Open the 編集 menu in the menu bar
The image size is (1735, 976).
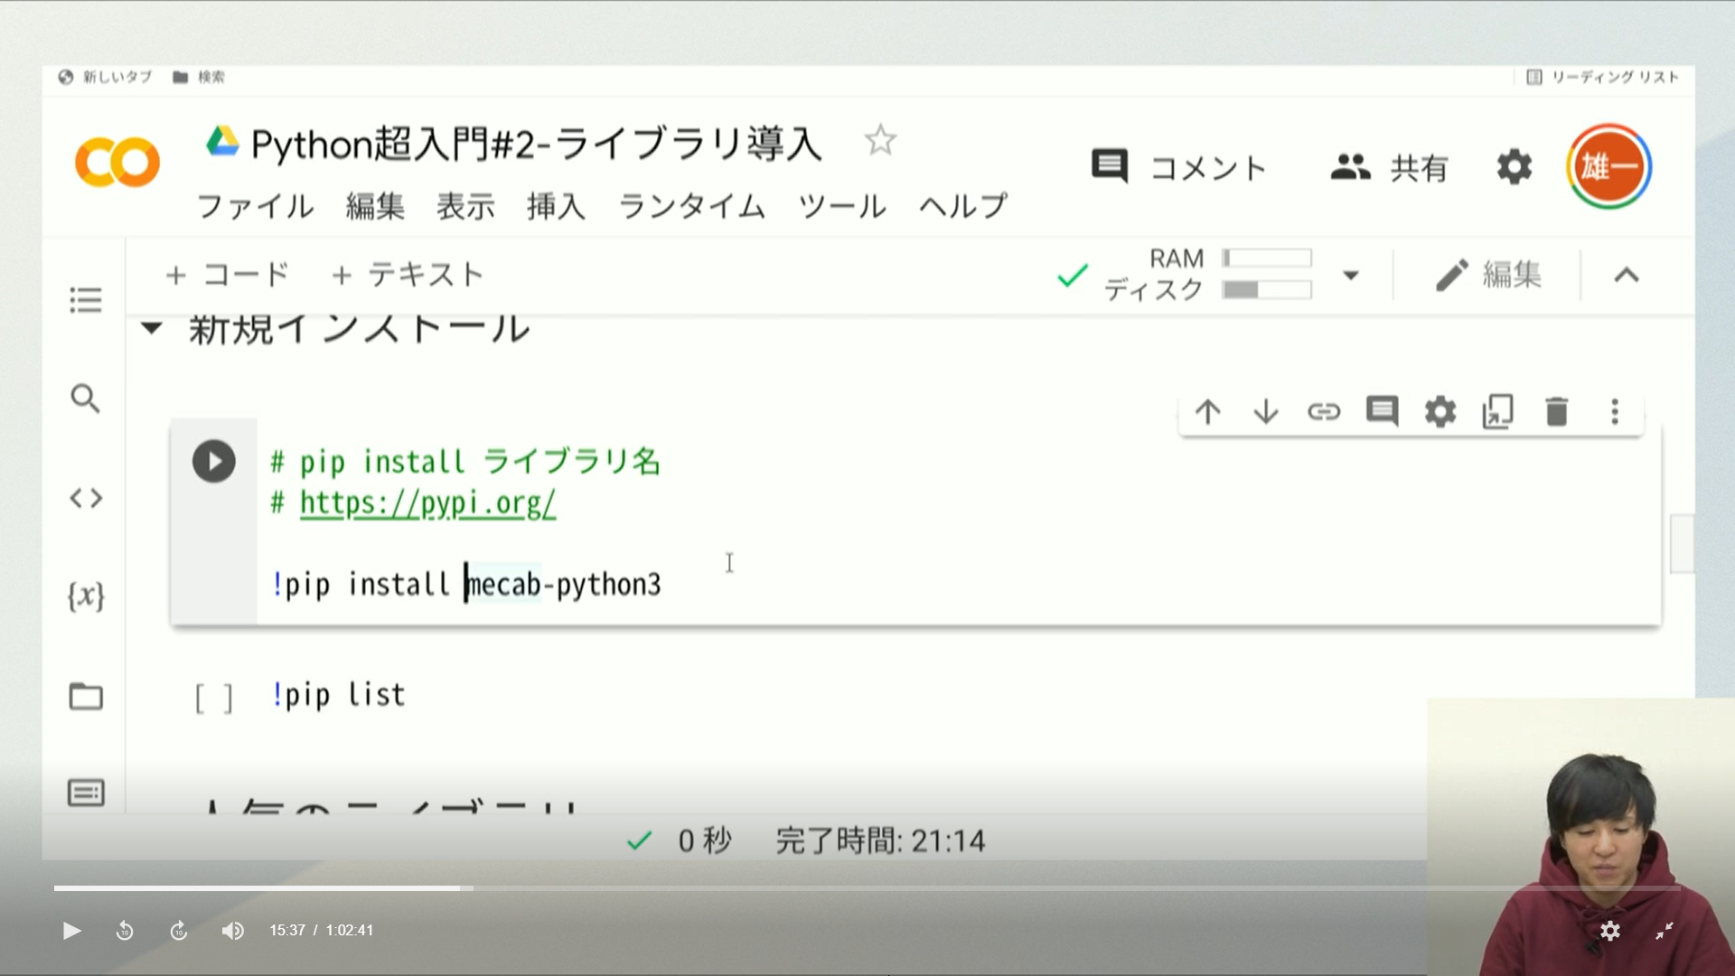pyautogui.click(x=375, y=207)
